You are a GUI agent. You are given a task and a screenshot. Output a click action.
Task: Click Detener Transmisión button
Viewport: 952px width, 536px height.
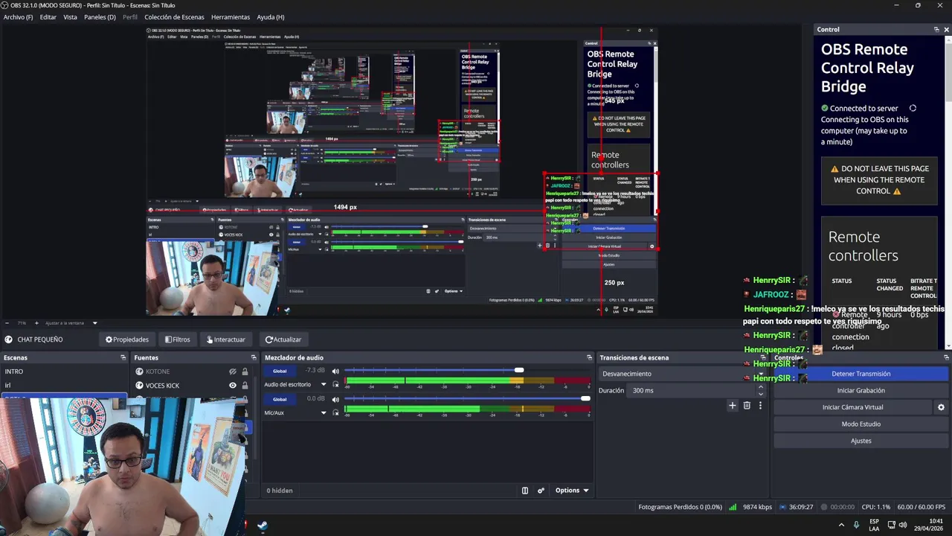coord(861,374)
